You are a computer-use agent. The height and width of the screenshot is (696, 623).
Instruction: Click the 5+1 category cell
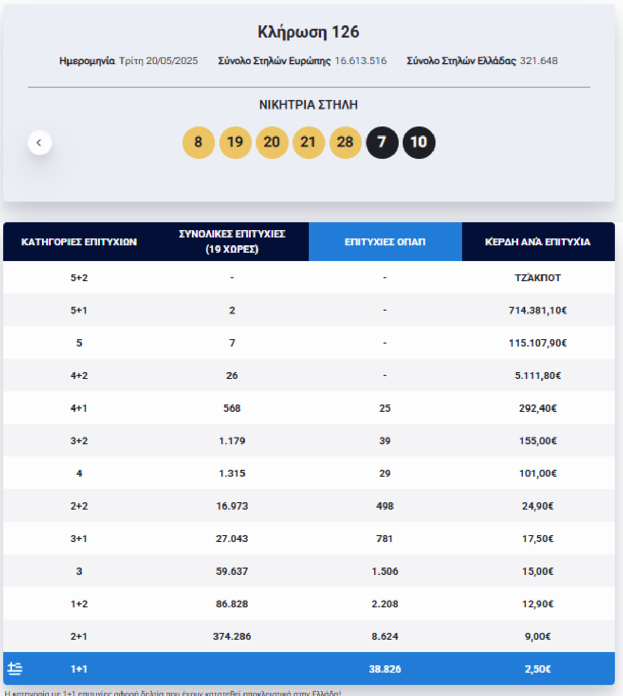tap(79, 310)
